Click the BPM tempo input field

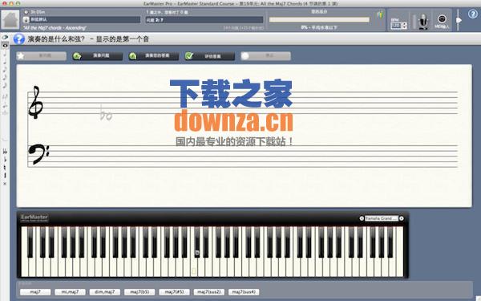(x=396, y=26)
